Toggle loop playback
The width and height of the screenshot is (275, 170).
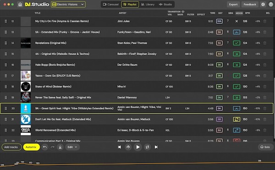pos(147,147)
